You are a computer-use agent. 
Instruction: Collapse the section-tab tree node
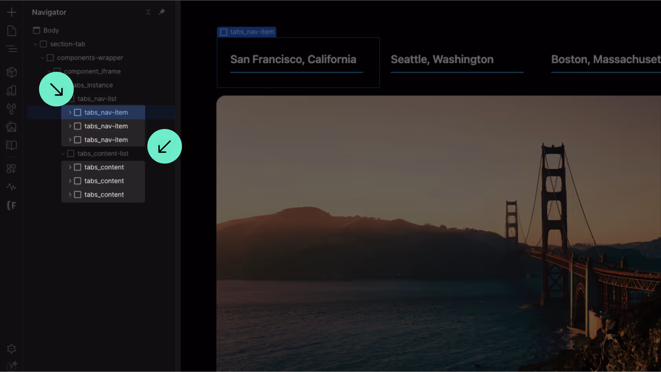(x=35, y=44)
